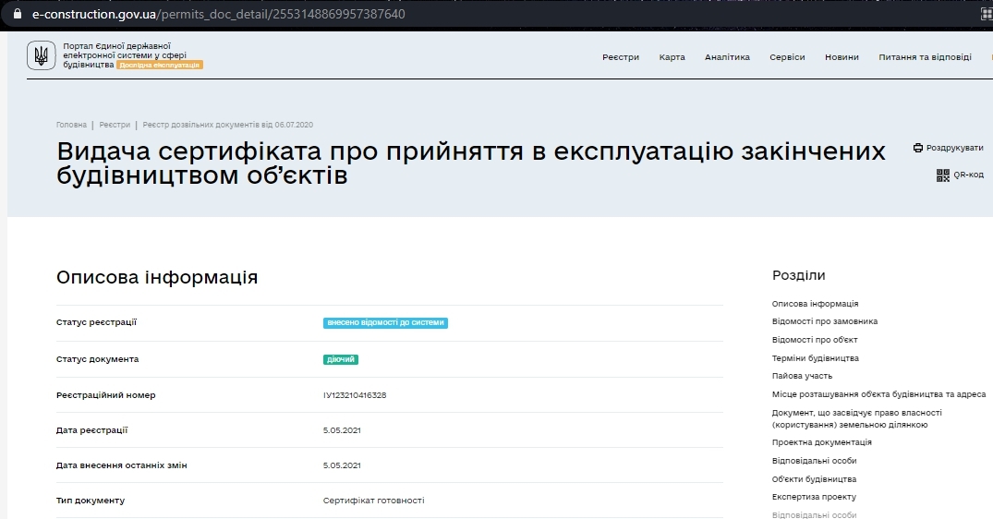Jump to Документ, що засвідчує право власності

point(857,418)
